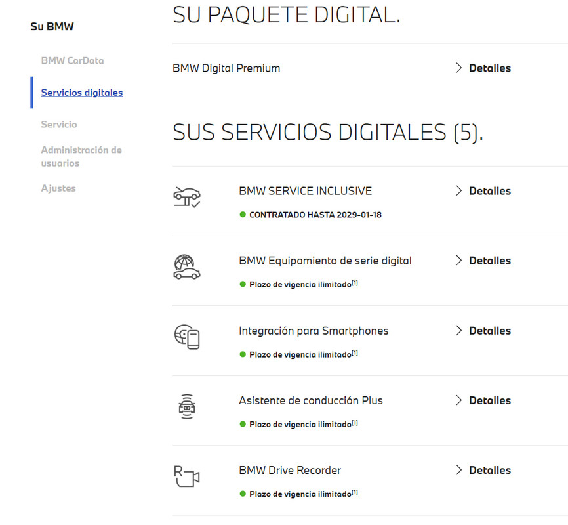The height and width of the screenshot is (525, 568).
Task: Click the smartphone integration icon
Action: click(x=187, y=337)
